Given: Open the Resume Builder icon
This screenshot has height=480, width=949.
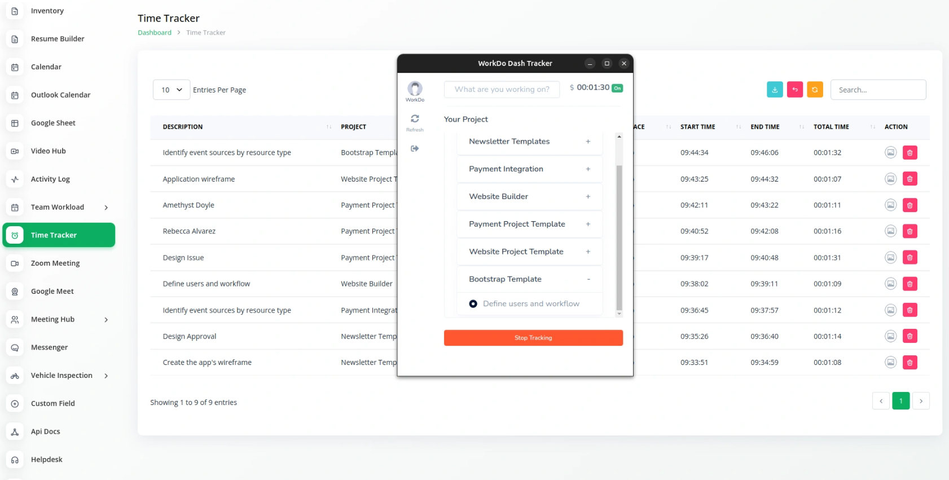Looking at the screenshot, I should tap(15, 39).
